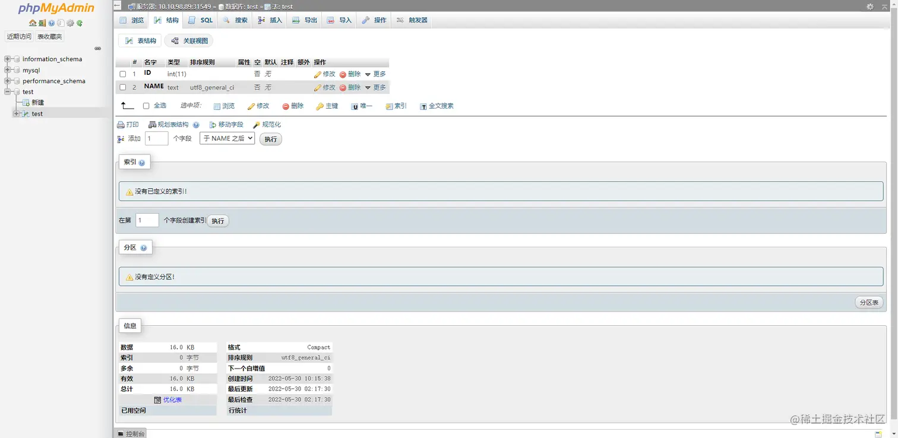Select the 关联视图 sub-tab
Viewport: 898px width, 438px height.
(x=189, y=41)
